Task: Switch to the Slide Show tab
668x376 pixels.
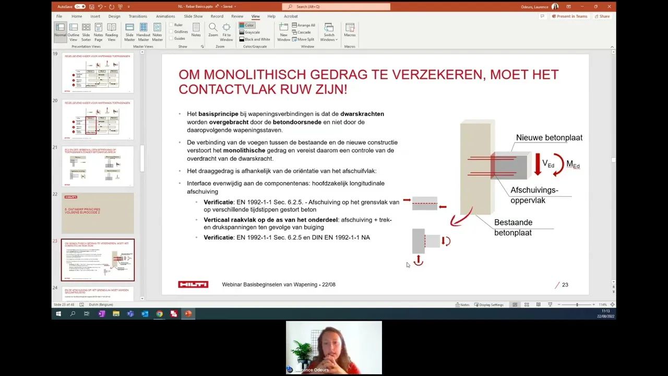Action: click(193, 16)
